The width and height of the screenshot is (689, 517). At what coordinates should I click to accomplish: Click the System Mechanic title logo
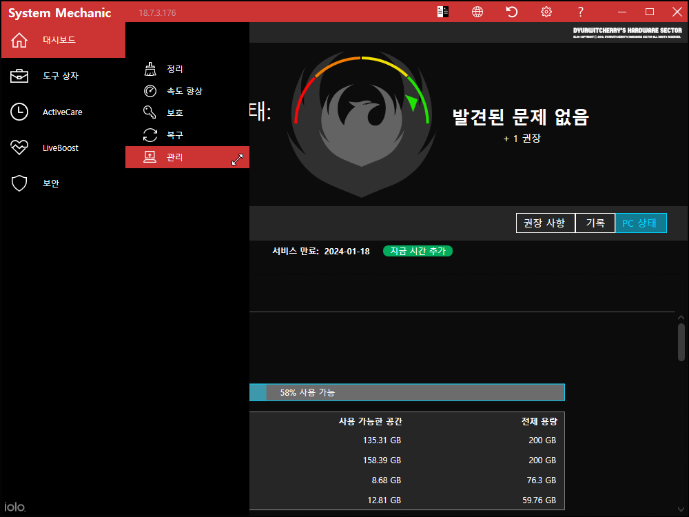(60, 13)
